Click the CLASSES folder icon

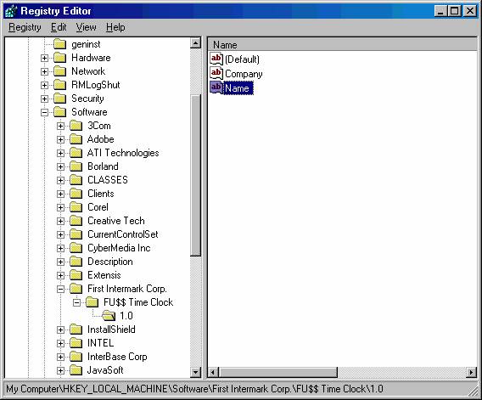click(x=76, y=180)
